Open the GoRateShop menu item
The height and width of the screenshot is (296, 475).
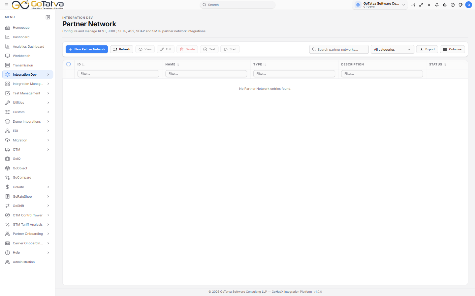(28, 197)
